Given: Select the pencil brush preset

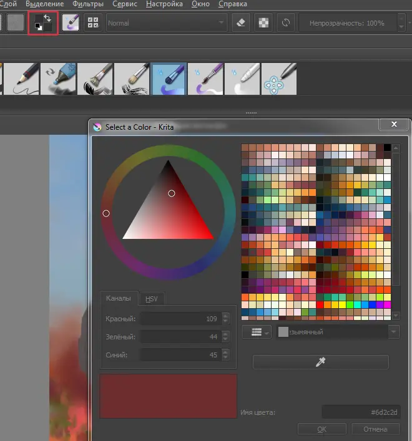Looking at the screenshot, I should coord(21,79).
